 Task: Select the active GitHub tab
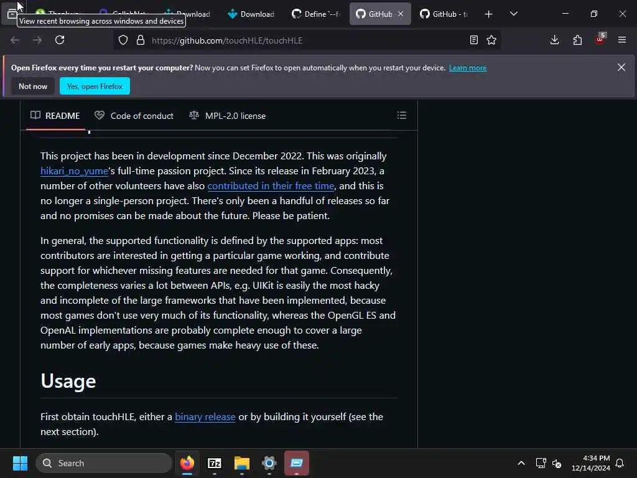(375, 14)
